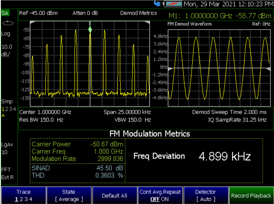Select the green M1 marker diamond
Image resolution: width=274 pixels, height=204 pixels.
(x=90, y=29)
